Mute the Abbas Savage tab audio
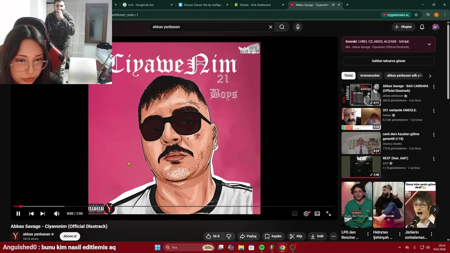Image resolution: width=450 pixels, height=253 pixels. pyautogui.click(x=333, y=5)
